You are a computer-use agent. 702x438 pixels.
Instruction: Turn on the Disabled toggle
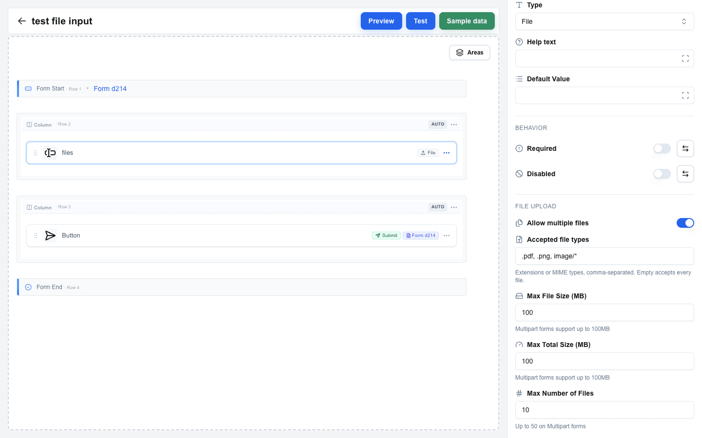tap(662, 174)
